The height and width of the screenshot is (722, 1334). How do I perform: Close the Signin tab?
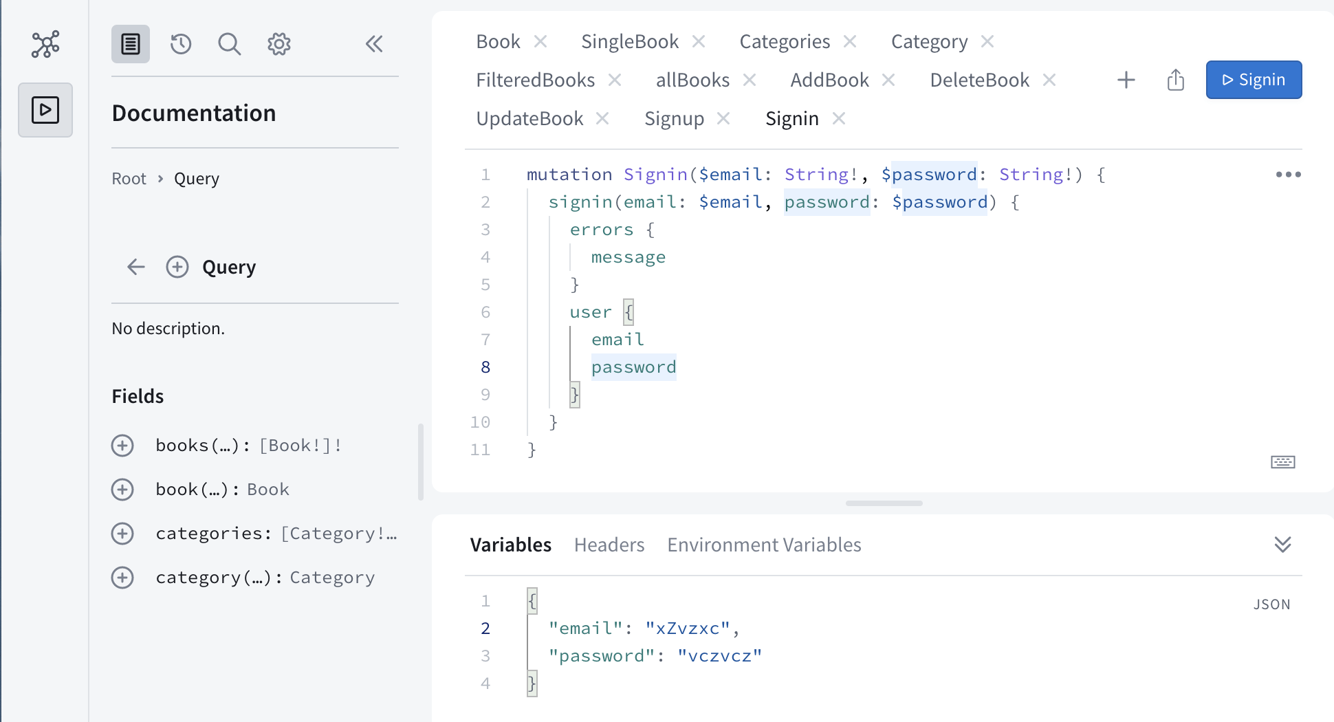click(x=839, y=119)
